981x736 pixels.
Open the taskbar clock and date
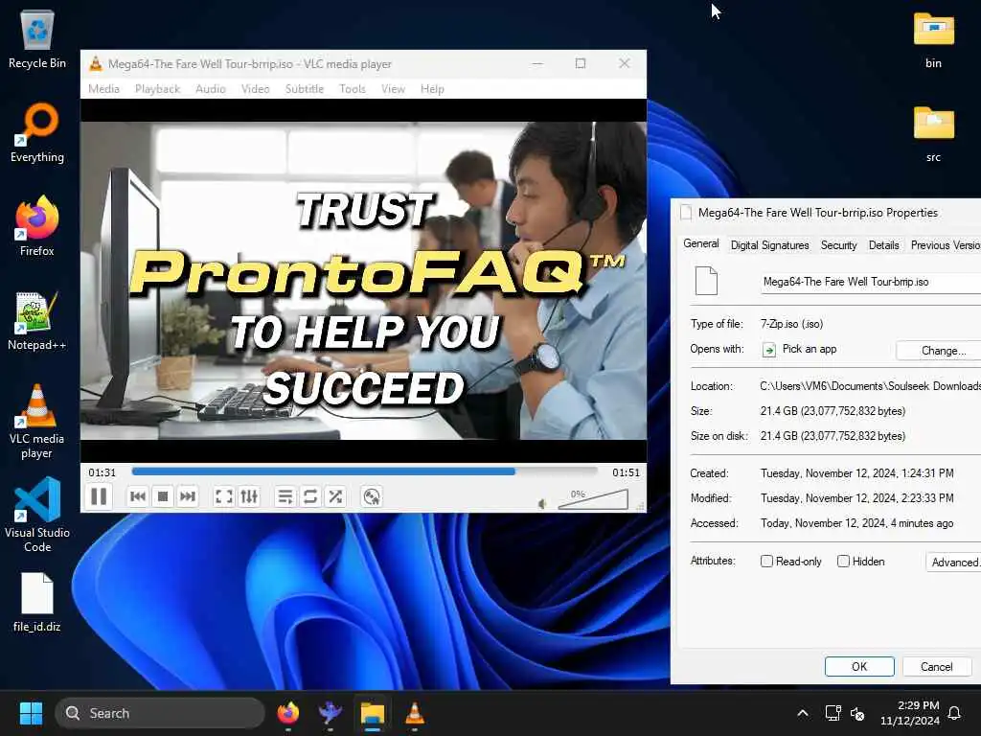(910, 713)
